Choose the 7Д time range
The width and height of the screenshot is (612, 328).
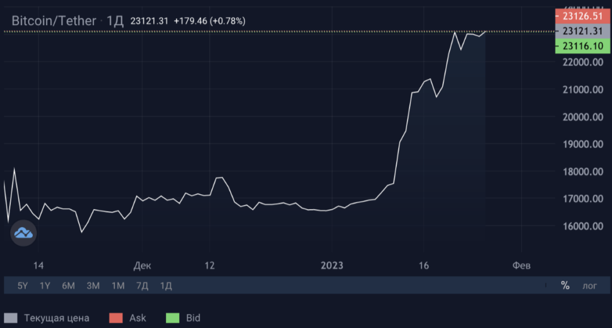[142, 286]
